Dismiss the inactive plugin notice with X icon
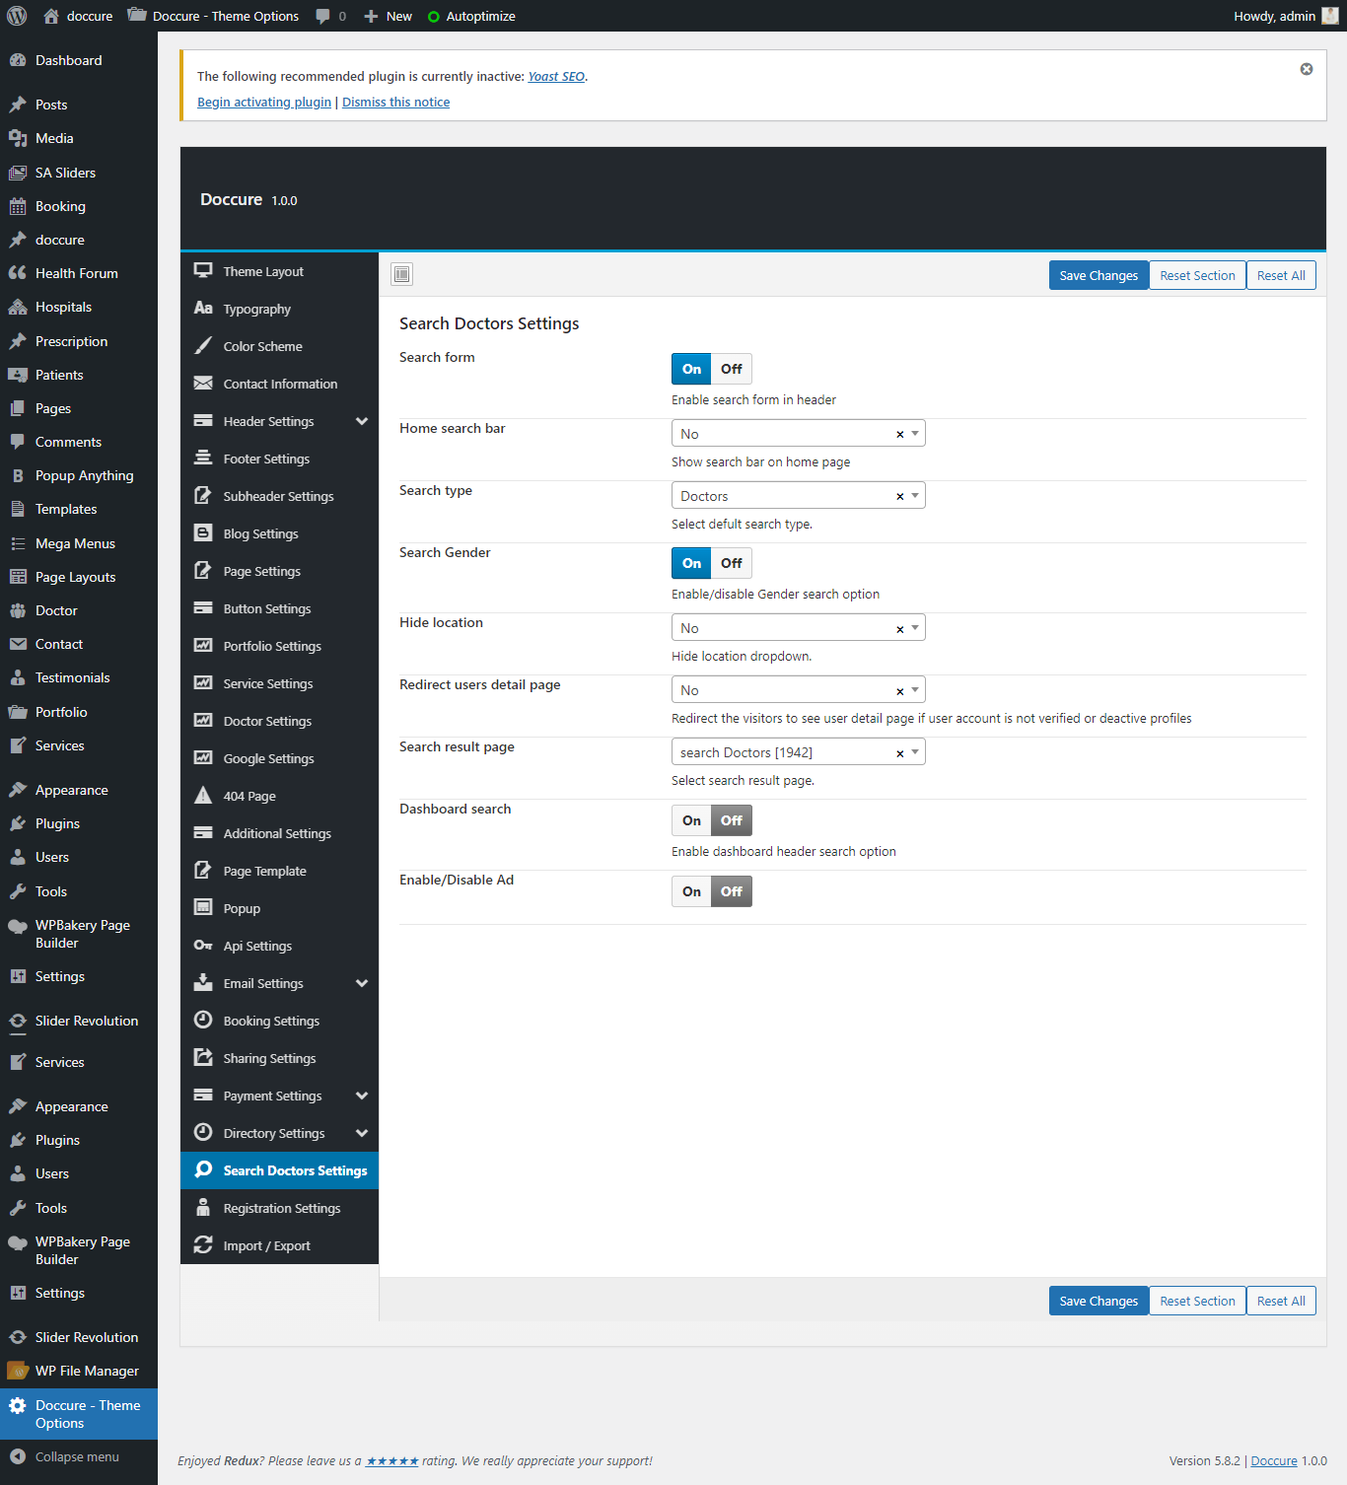Image resolution: width=1347 pixels, height=1485 pixels. 1306,69
